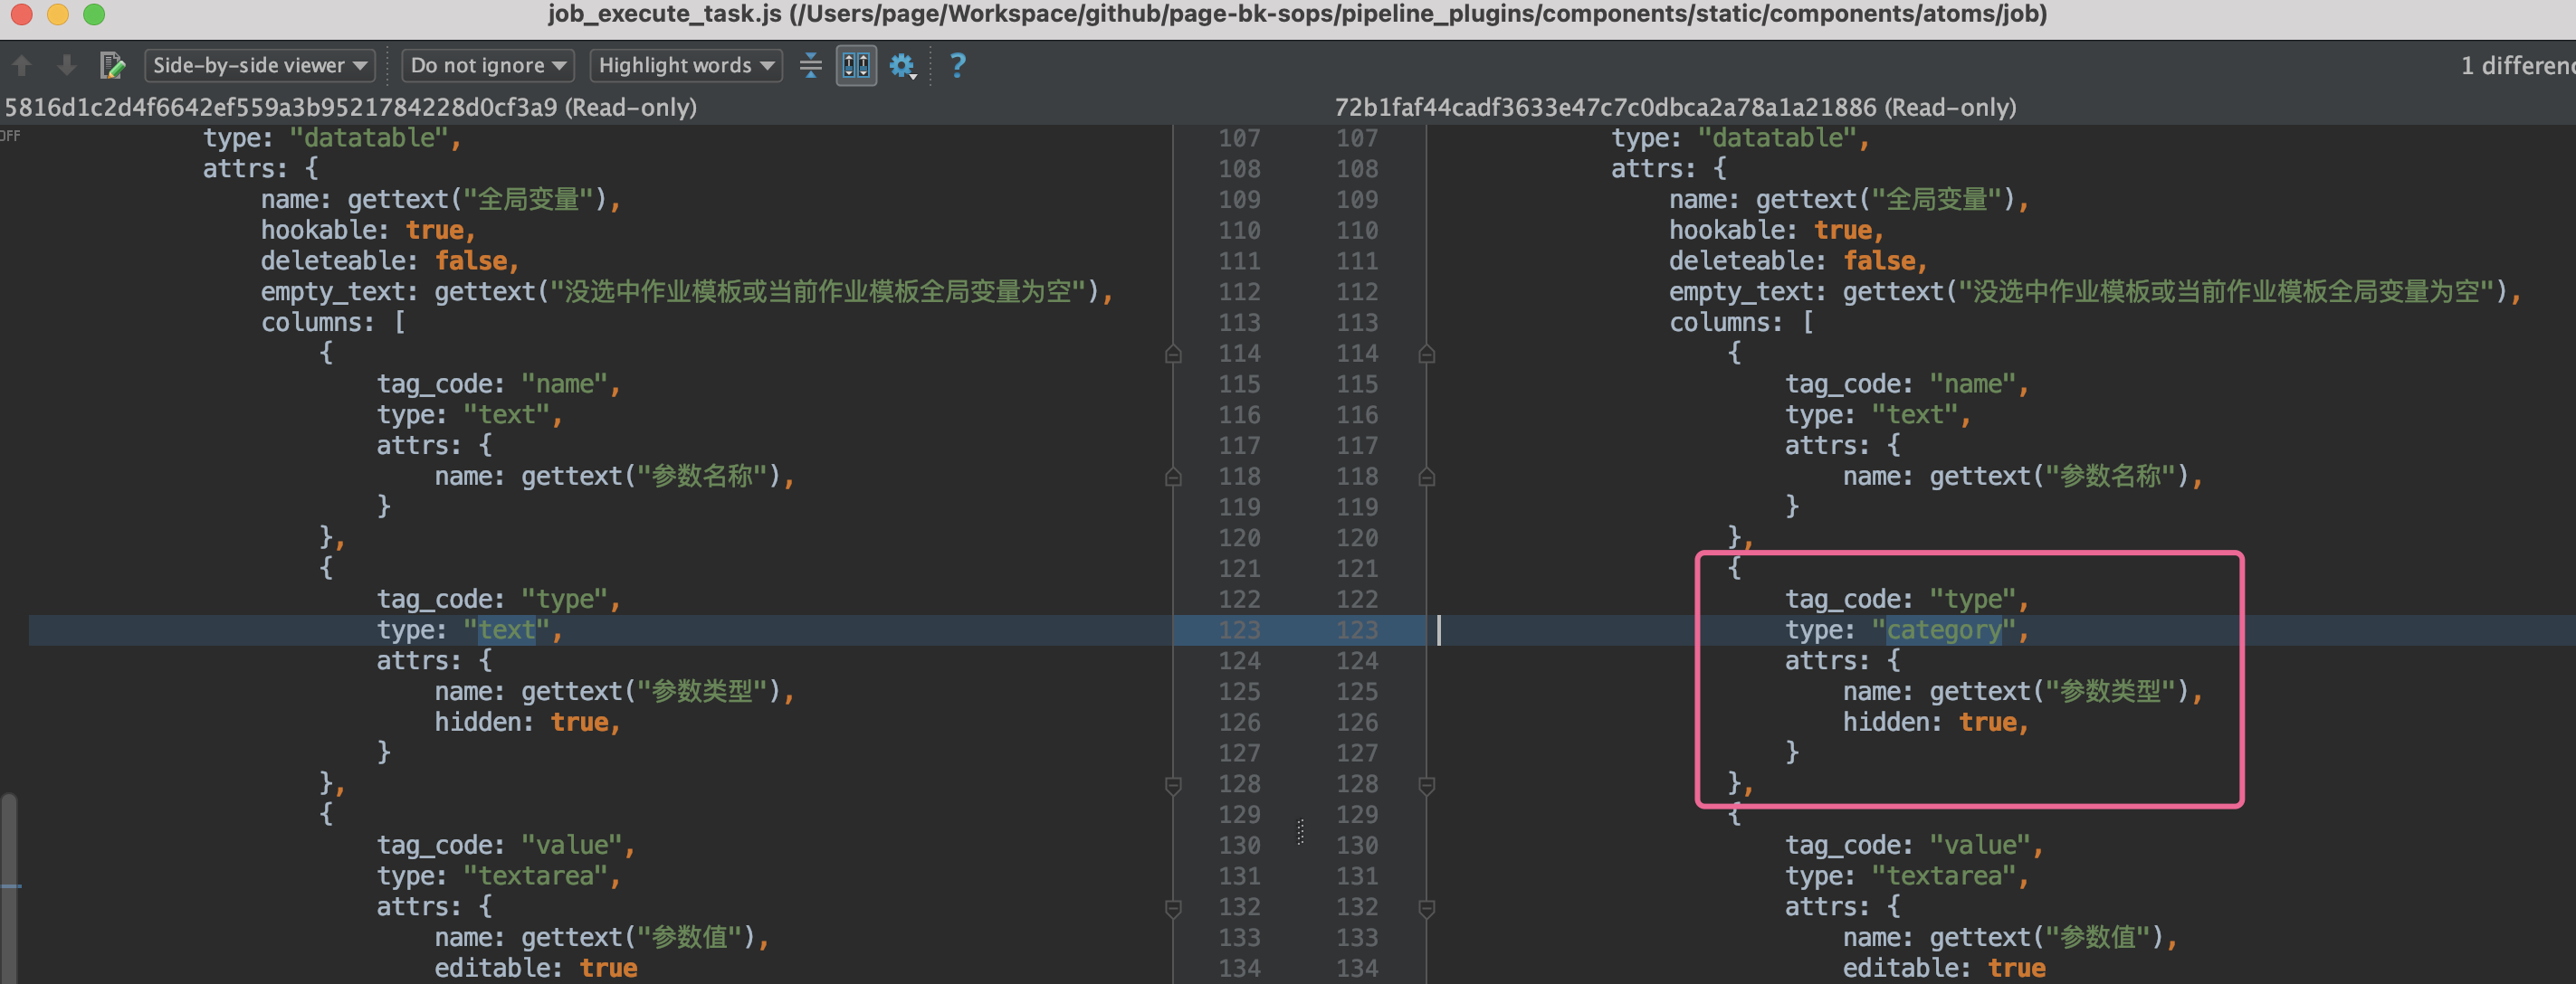Click the pencil edit-source icon in toolbar

(112, 65)
